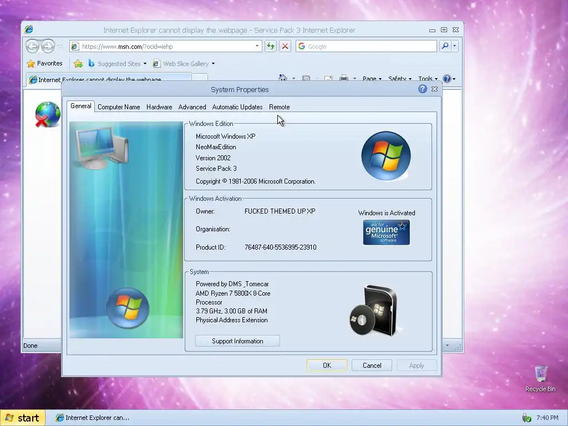Viewport: 568px width, 426px height.
Task: Click the 'Done' status bar text in IE
Action: [31, 346]
